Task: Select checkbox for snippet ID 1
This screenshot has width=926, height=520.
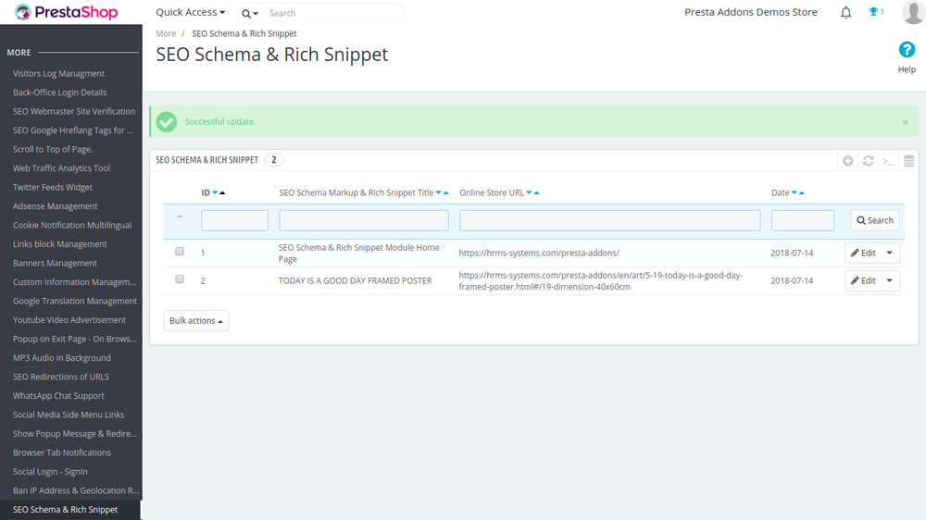Action: tap(180, 252)
